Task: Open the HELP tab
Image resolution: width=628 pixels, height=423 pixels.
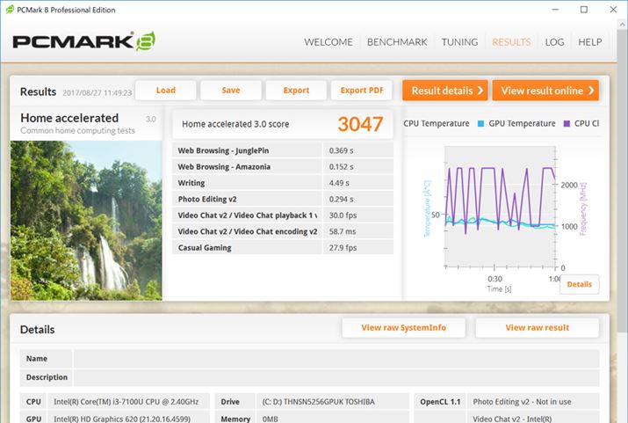Action: click(x=590, y=42)
